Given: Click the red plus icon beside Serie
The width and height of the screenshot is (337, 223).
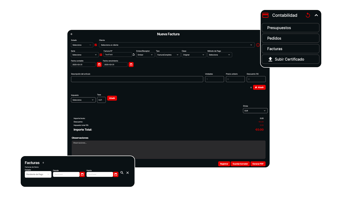Looking at the screenshot, I should [101, 55].
